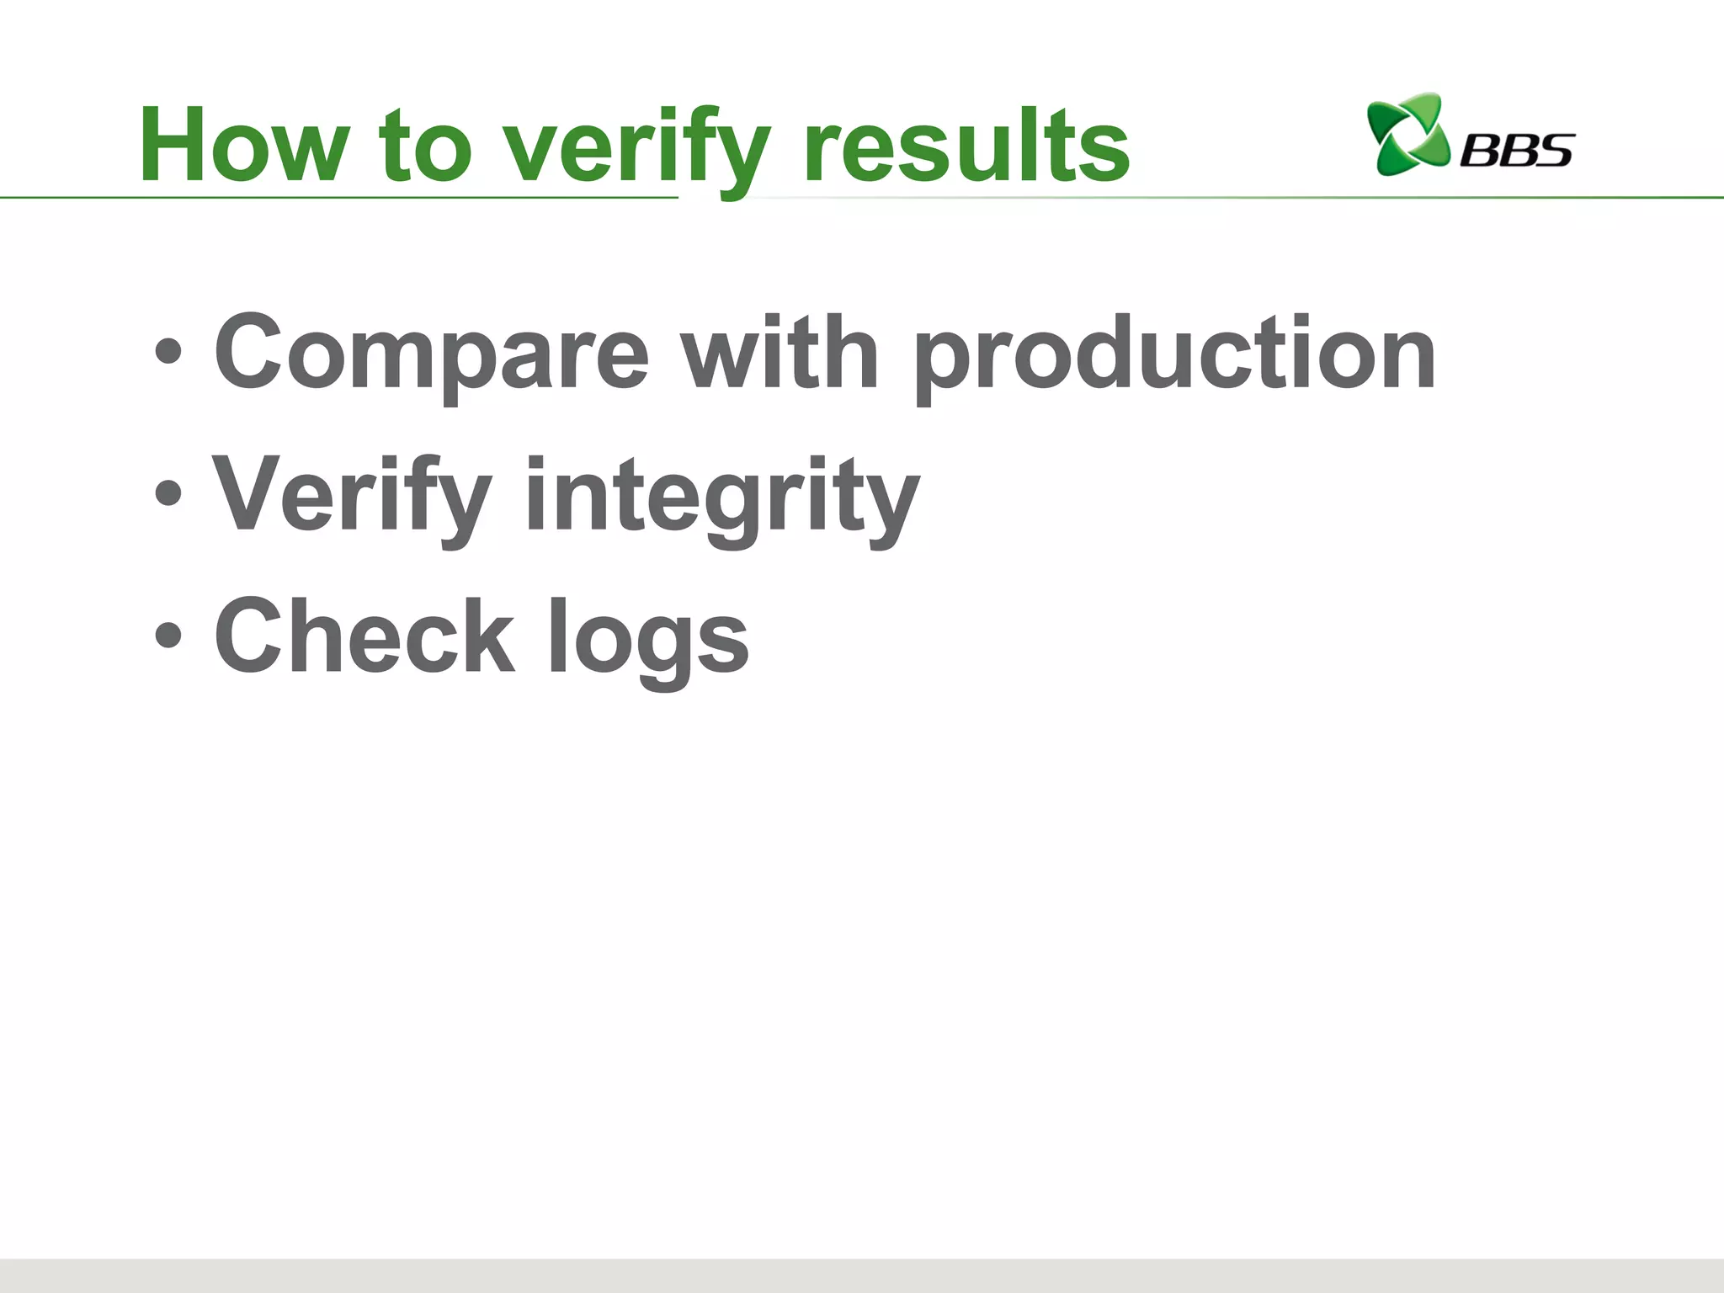Click the gray footer bar at slide bottom
The width and height of the screenshot is (1724, 1293).
click(862, 1276)
